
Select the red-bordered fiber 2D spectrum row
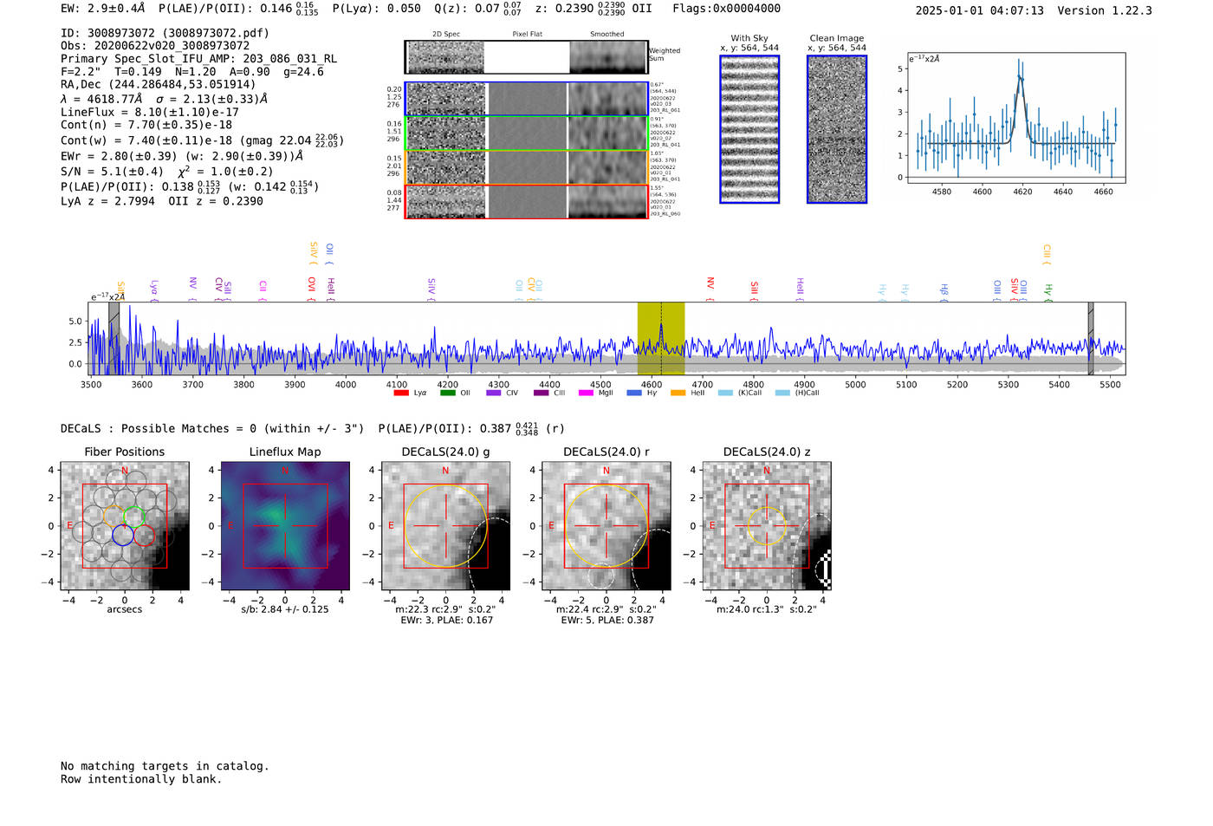click(527, 202)
